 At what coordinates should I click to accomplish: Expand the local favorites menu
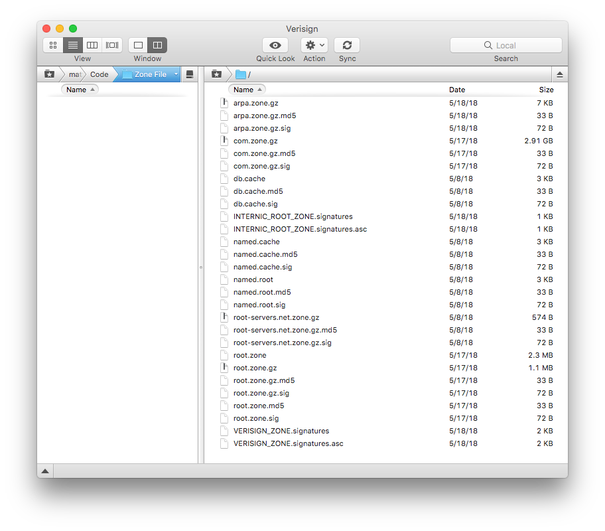click(49, 74)
